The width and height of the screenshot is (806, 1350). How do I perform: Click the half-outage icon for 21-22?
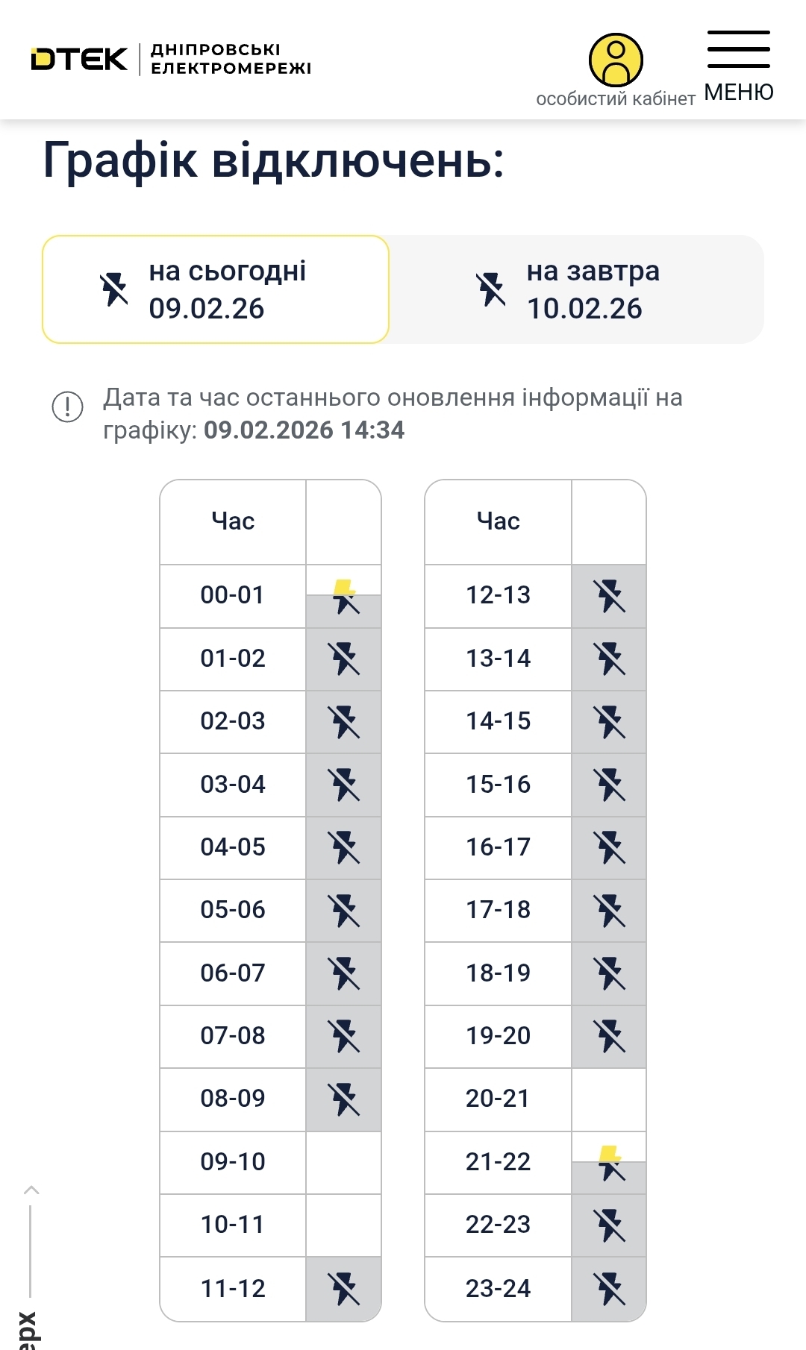[x=610, y=1163]
